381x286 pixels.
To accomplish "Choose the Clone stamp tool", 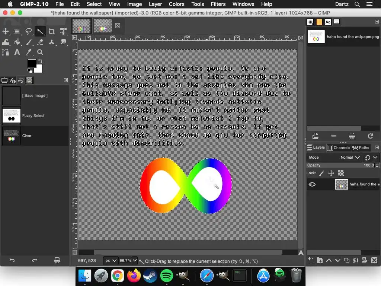I will [51, 42].
